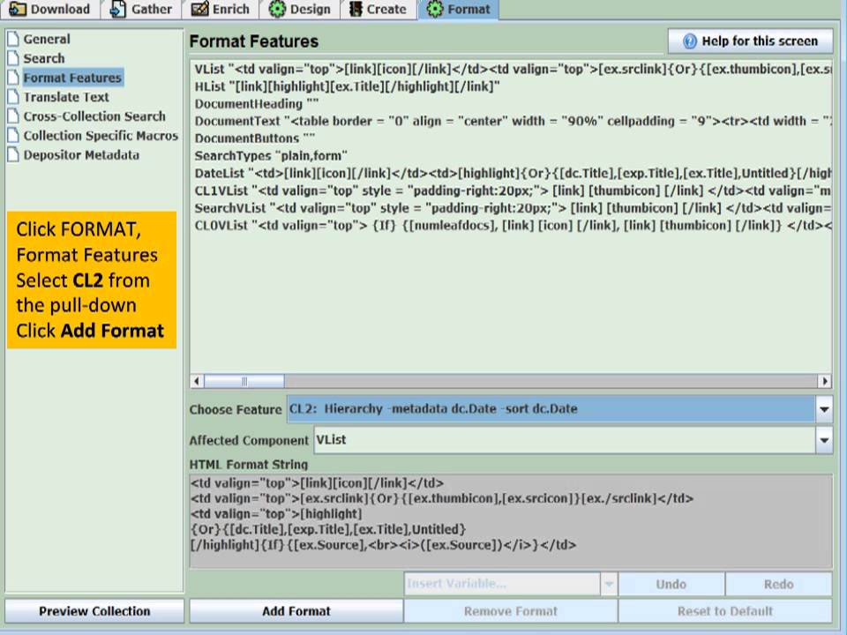This screenshot has height=635, width=847.
Task: Open Collection Specific Macros section
Action: 101,136
